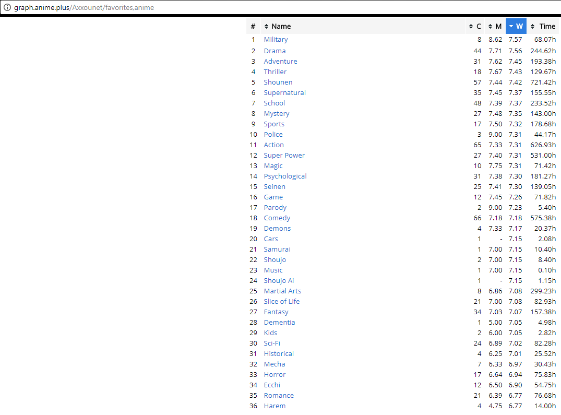Open the Parody genre link
This screenshot has height=415, width=561.
(275, 208)
